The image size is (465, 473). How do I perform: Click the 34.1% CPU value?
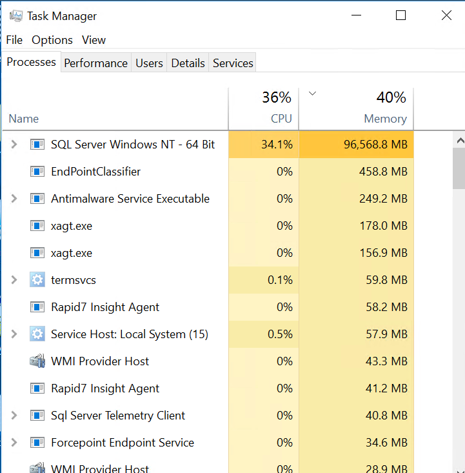point(277,144)
